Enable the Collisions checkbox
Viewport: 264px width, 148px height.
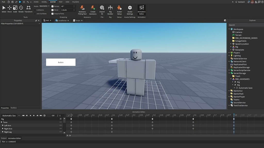35,10
